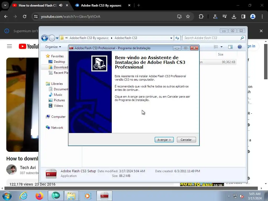Image resolution: width=268 pixels, height=201 pixels.
Task: Open File Explorer from taskbar
Action: click(71, 196)
